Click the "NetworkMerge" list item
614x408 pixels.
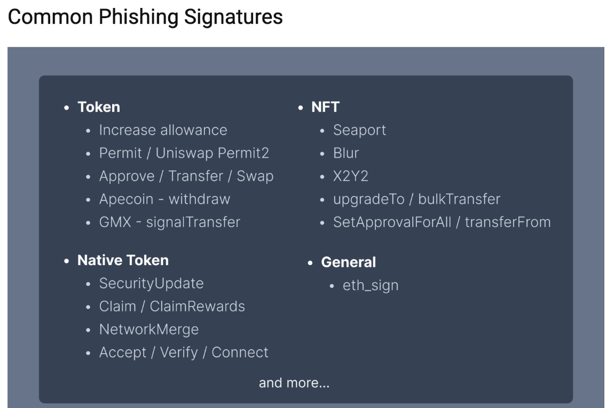pos(149,330)
